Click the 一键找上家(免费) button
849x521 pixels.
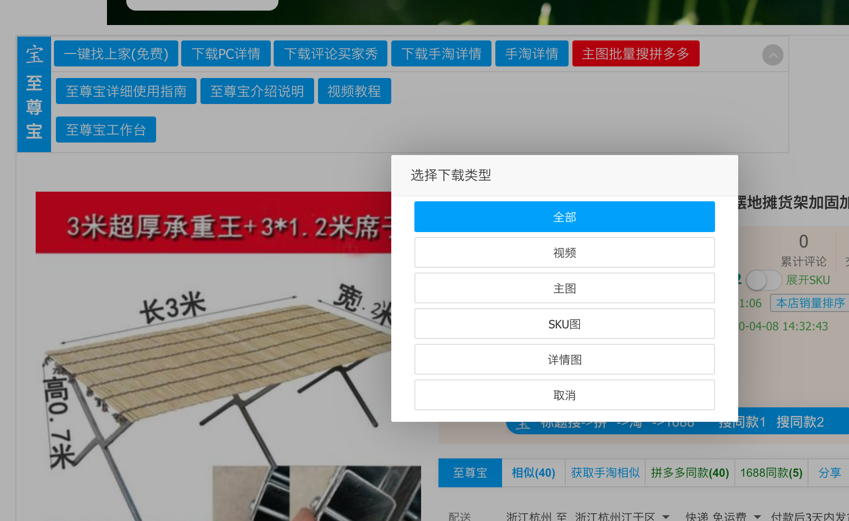(x=116, y=53)
